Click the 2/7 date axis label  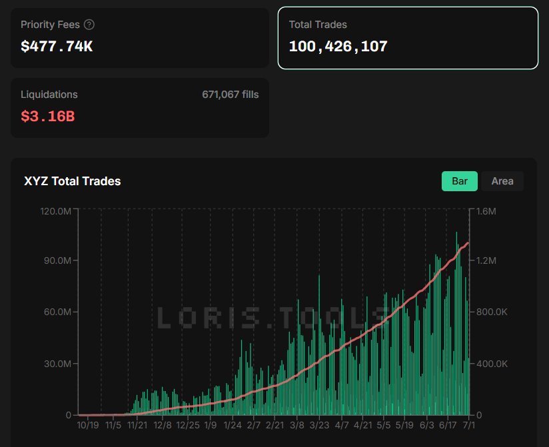point(253,425)
